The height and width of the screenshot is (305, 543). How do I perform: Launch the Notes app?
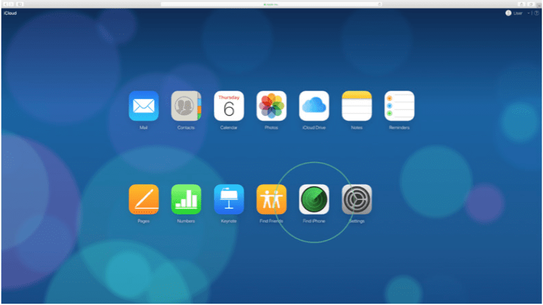[357, 106]
